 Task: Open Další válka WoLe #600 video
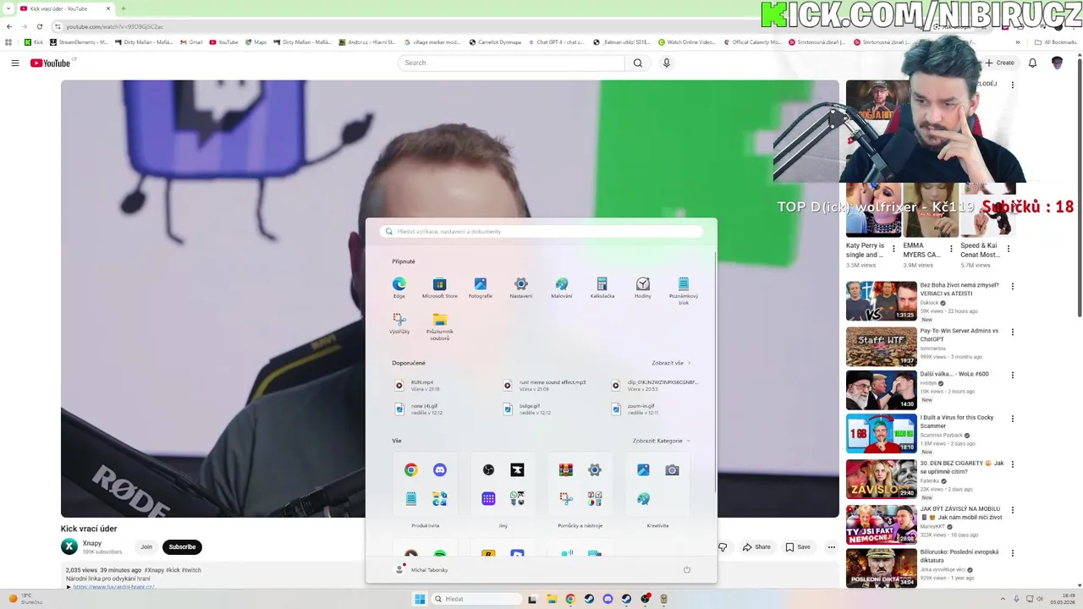click(x=882, y=390)
